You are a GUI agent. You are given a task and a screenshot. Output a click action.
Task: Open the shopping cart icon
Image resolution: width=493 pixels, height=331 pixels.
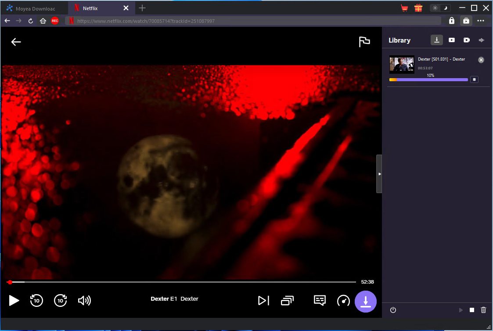pos(404,8)
